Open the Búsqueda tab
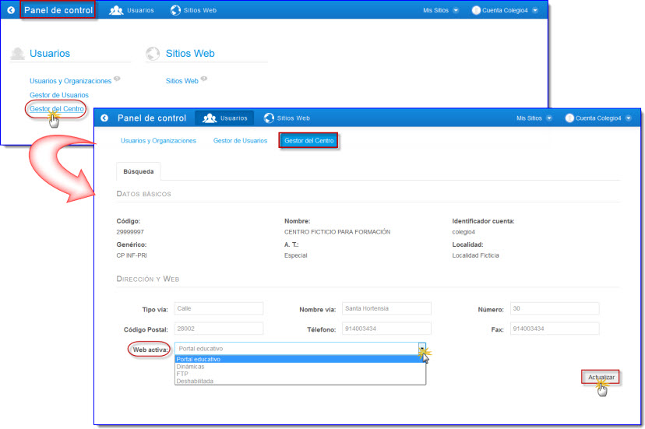 pos(139,171)
